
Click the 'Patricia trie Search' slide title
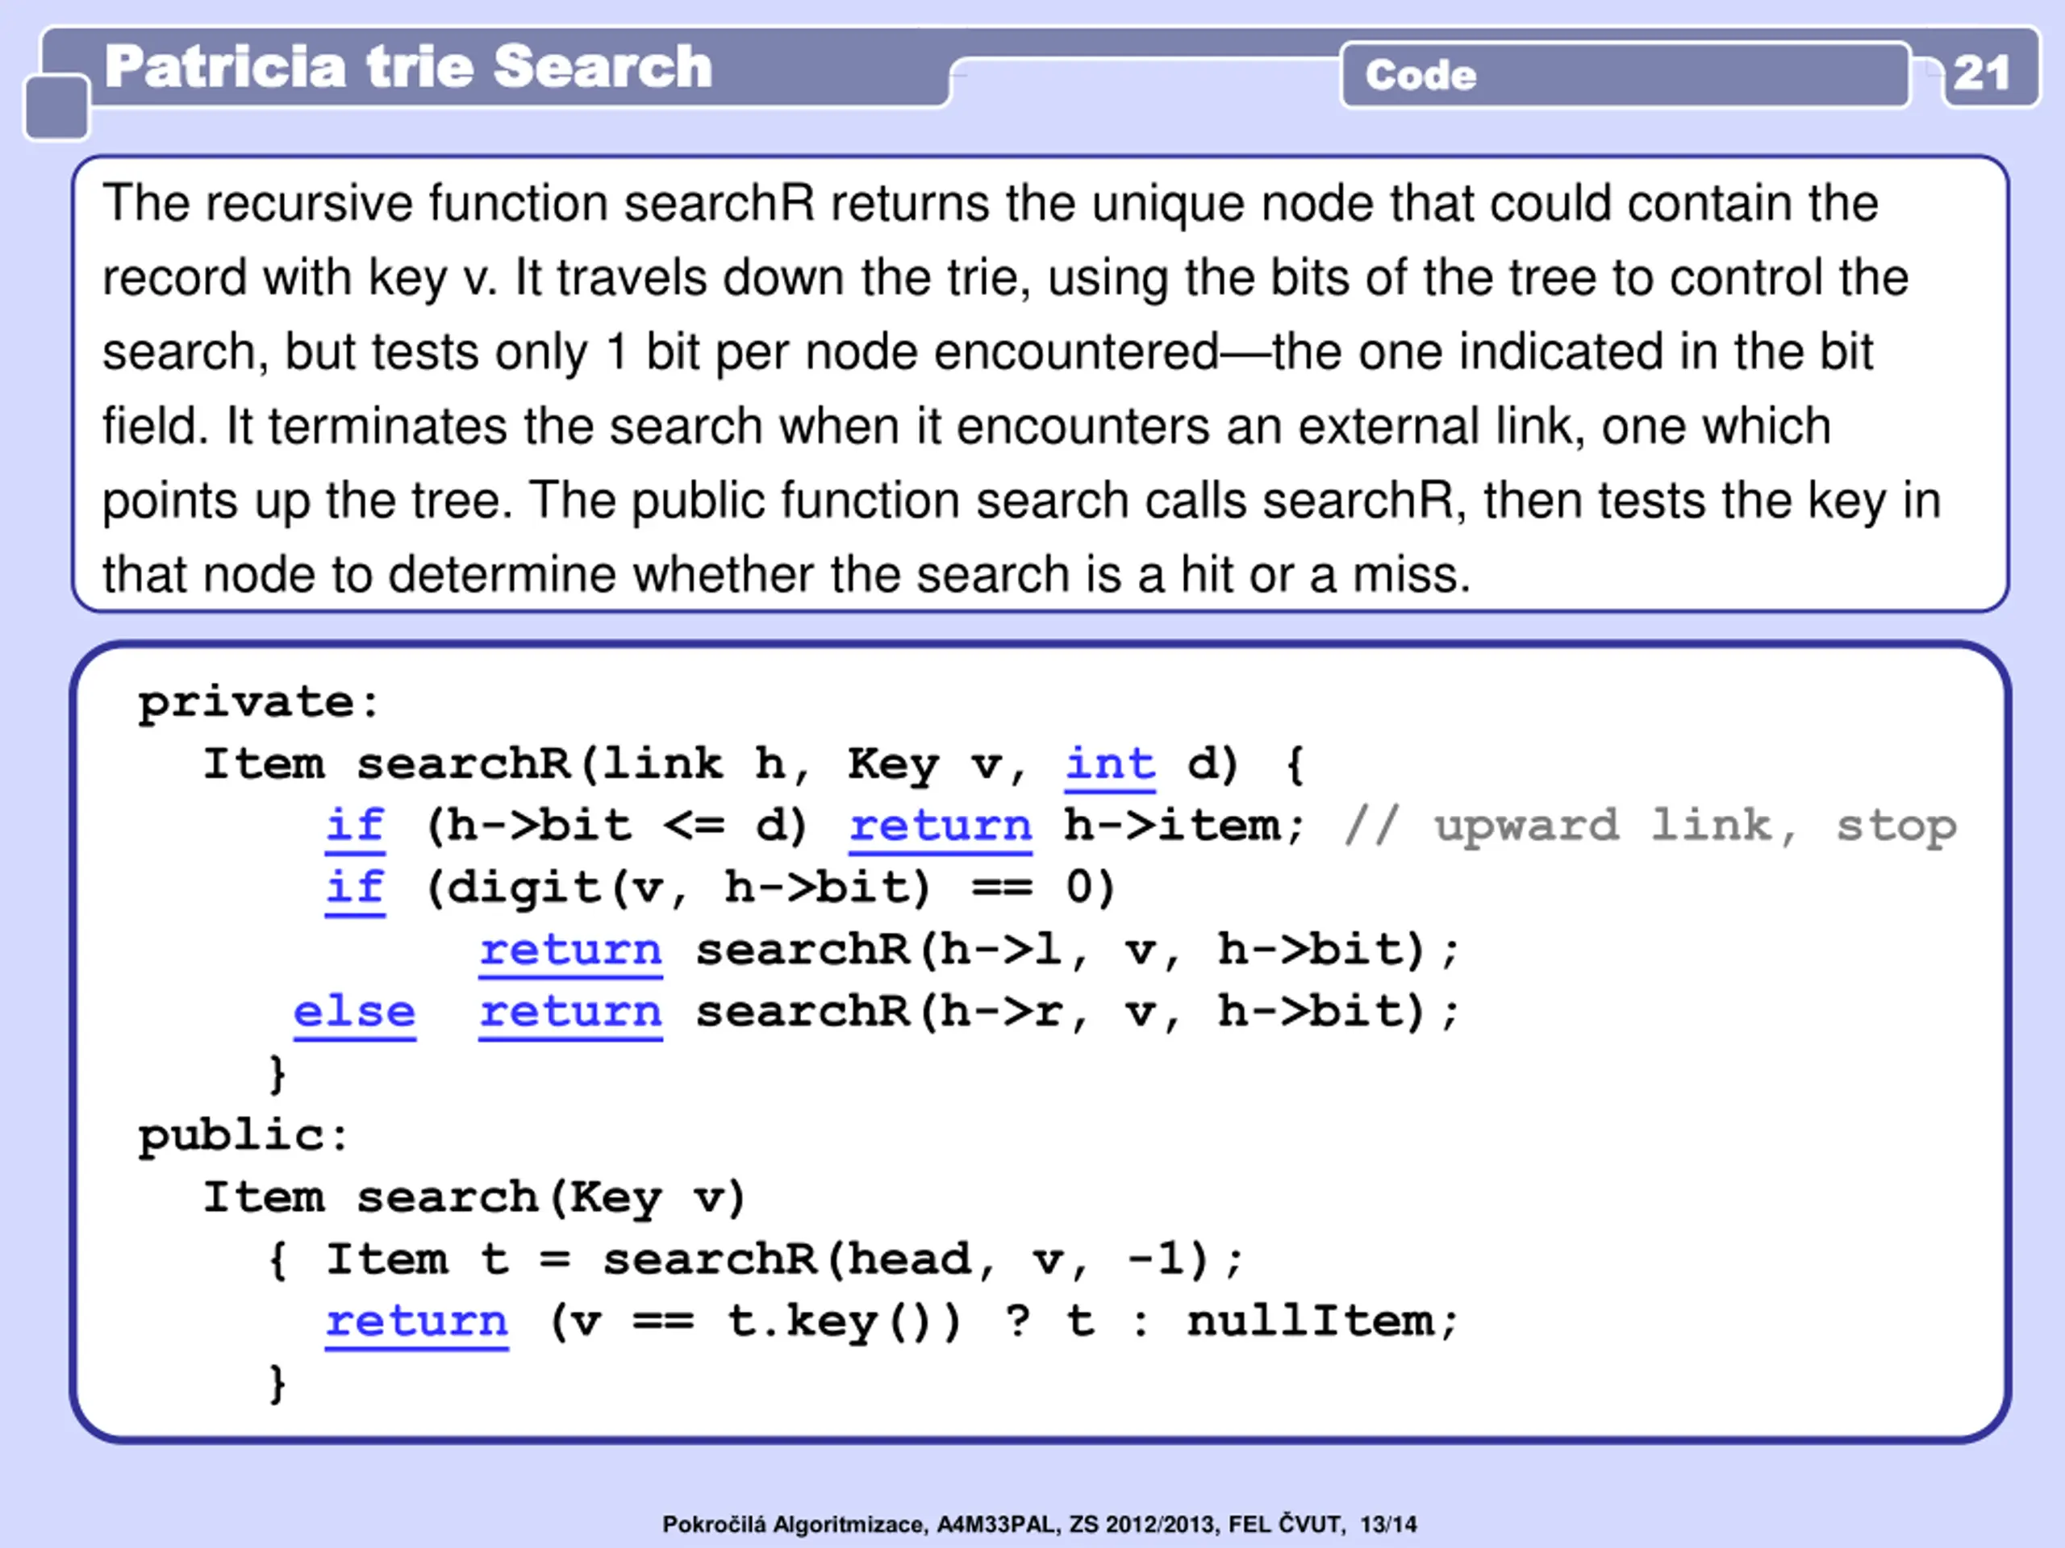(409, 67)
